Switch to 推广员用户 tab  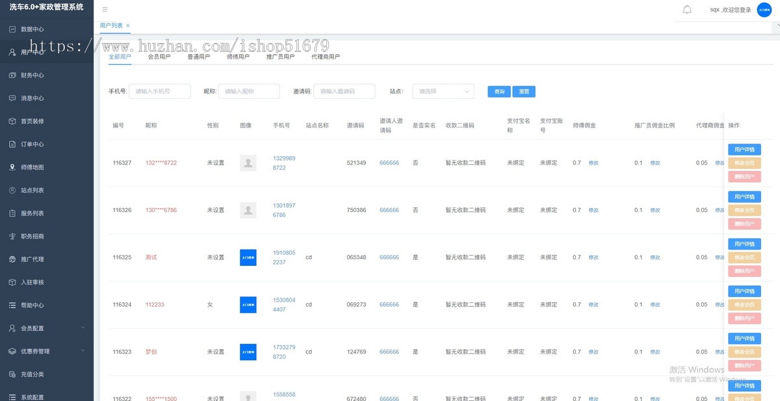click(x=280, y=57)
